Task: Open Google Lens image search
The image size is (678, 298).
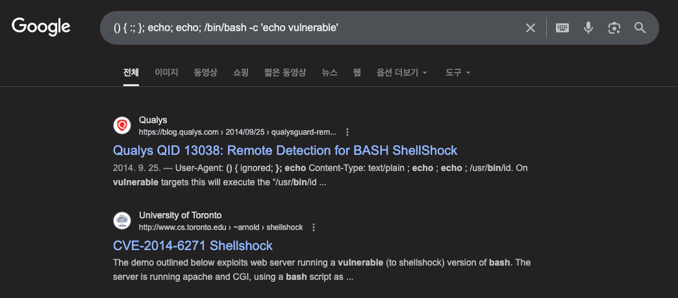Action: [x=614, y=28]
